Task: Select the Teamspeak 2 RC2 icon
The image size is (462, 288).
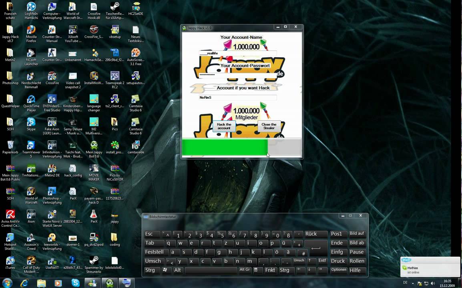Action: pos(114,80)
